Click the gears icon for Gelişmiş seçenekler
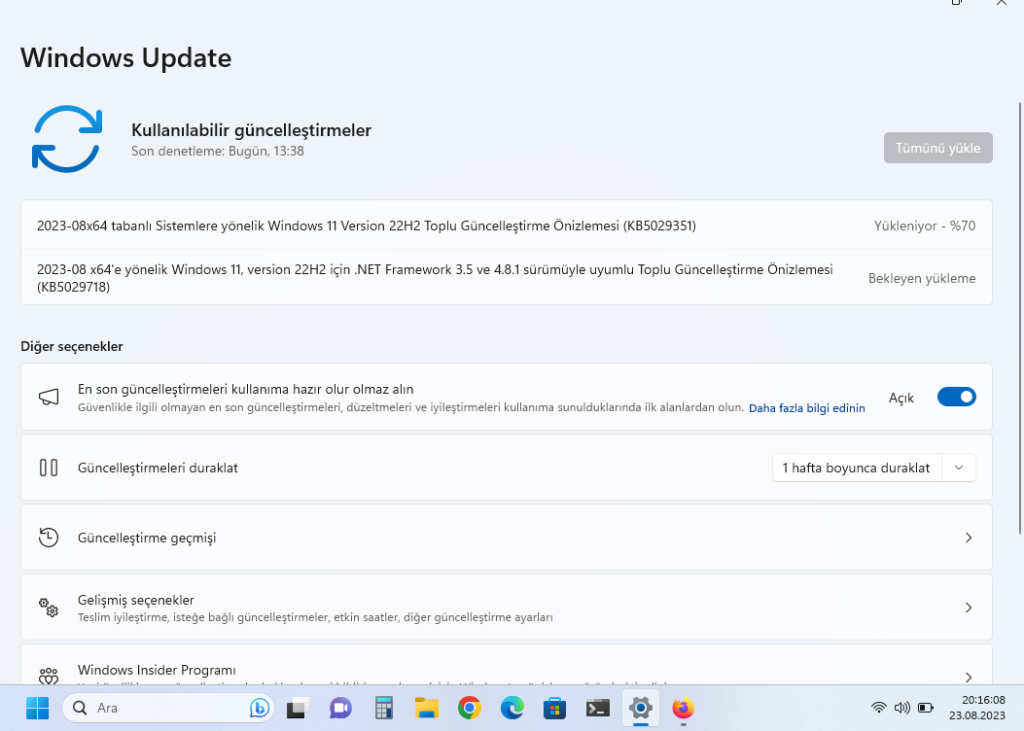 point(49,607)
